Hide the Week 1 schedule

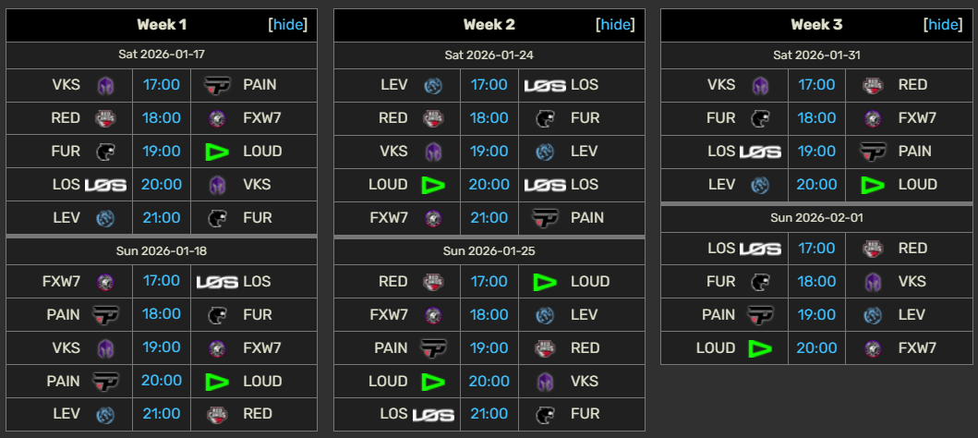point(288,25)
